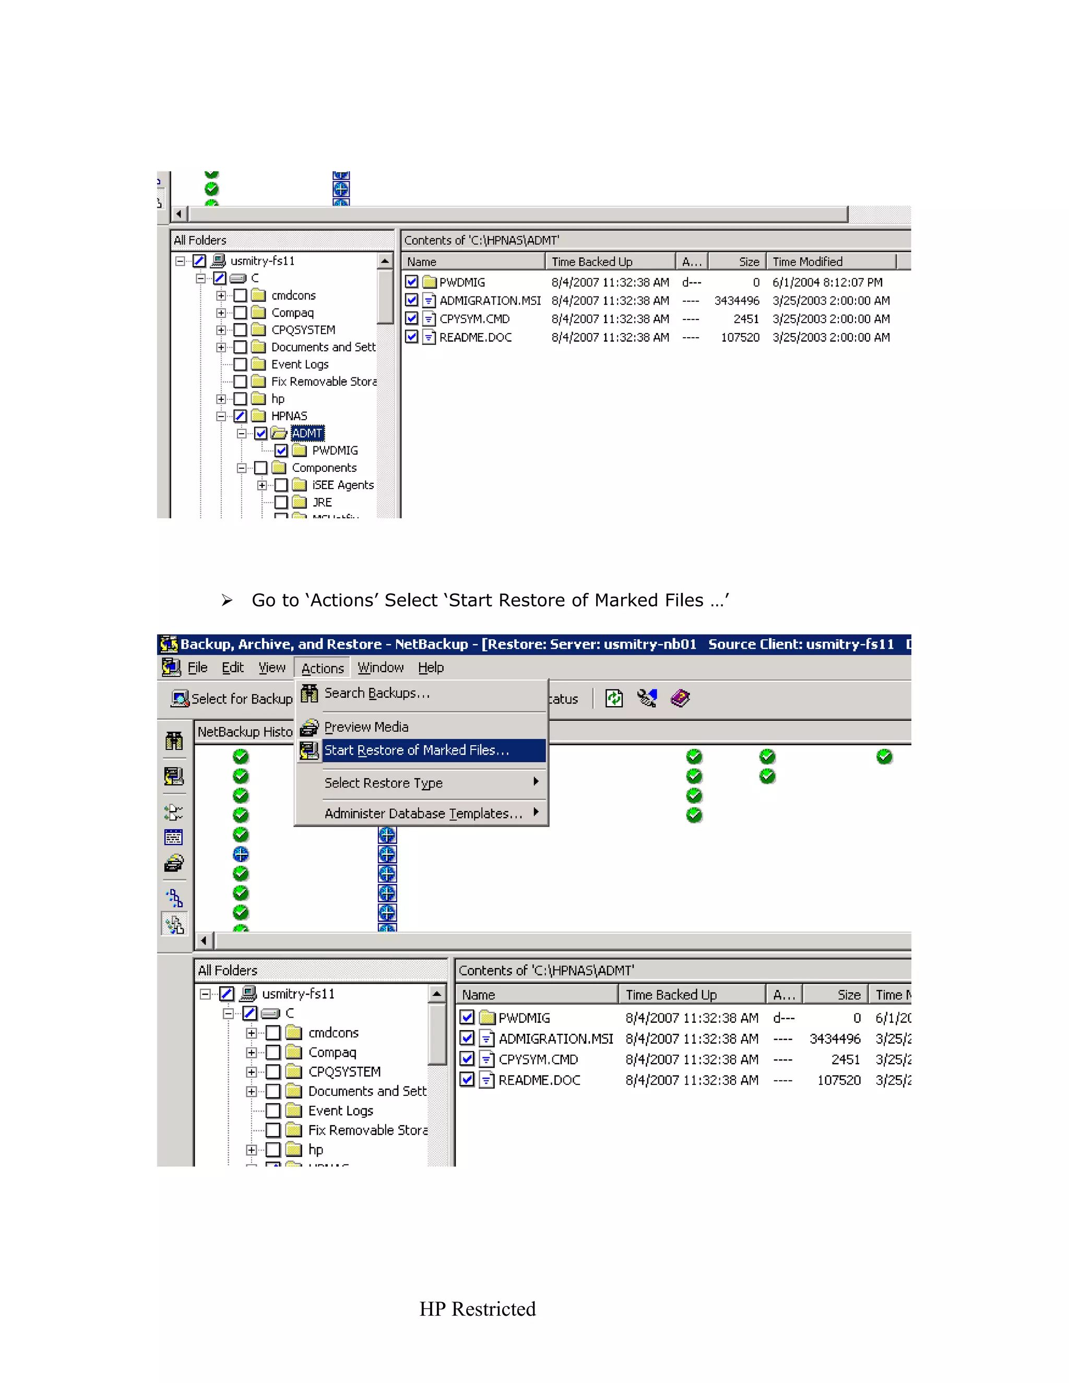Expand the iSEE Agents folder node

[262, 485]
